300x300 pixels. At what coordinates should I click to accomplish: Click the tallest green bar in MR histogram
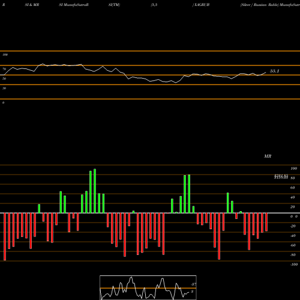coord(95,191)
